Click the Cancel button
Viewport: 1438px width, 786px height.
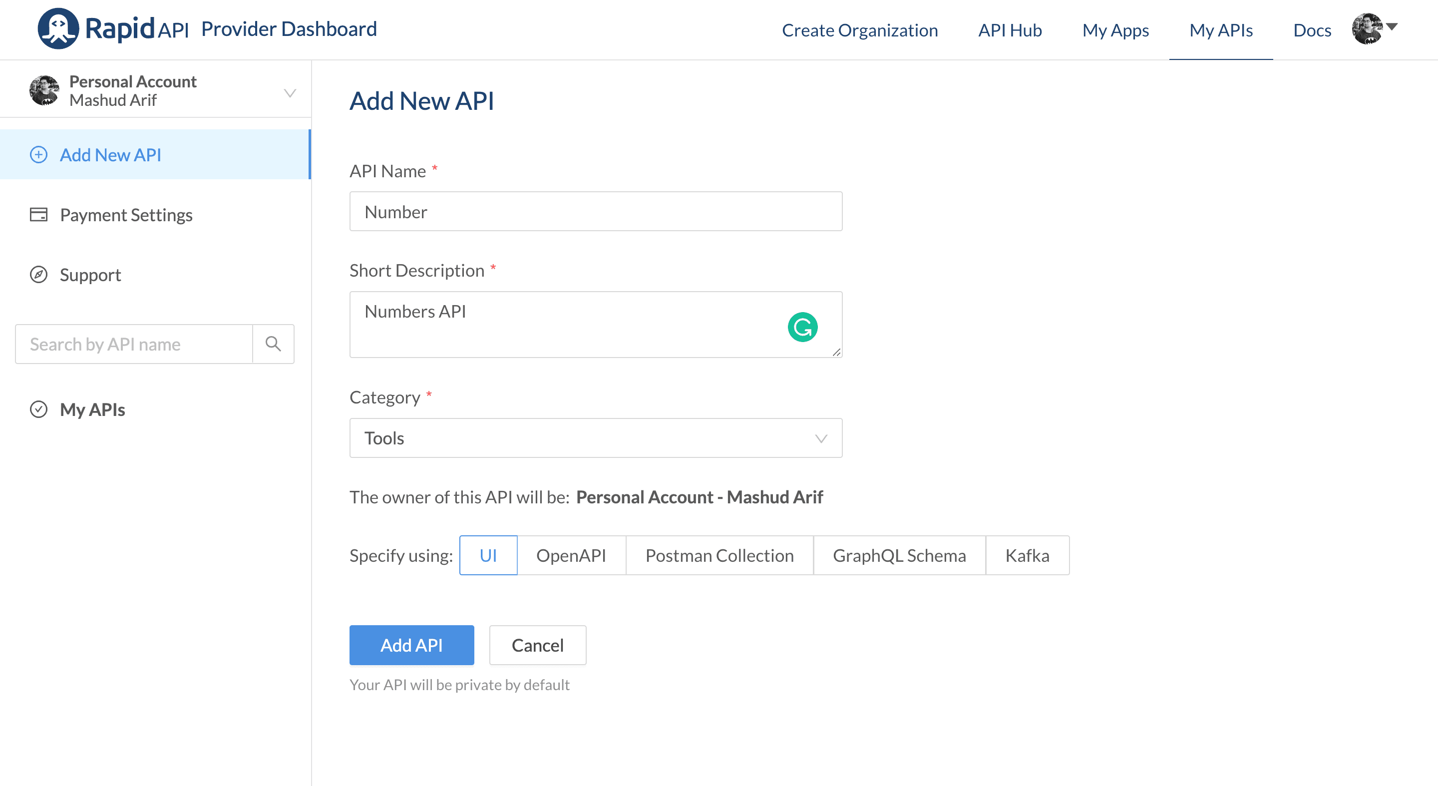[x=538, y=645]
